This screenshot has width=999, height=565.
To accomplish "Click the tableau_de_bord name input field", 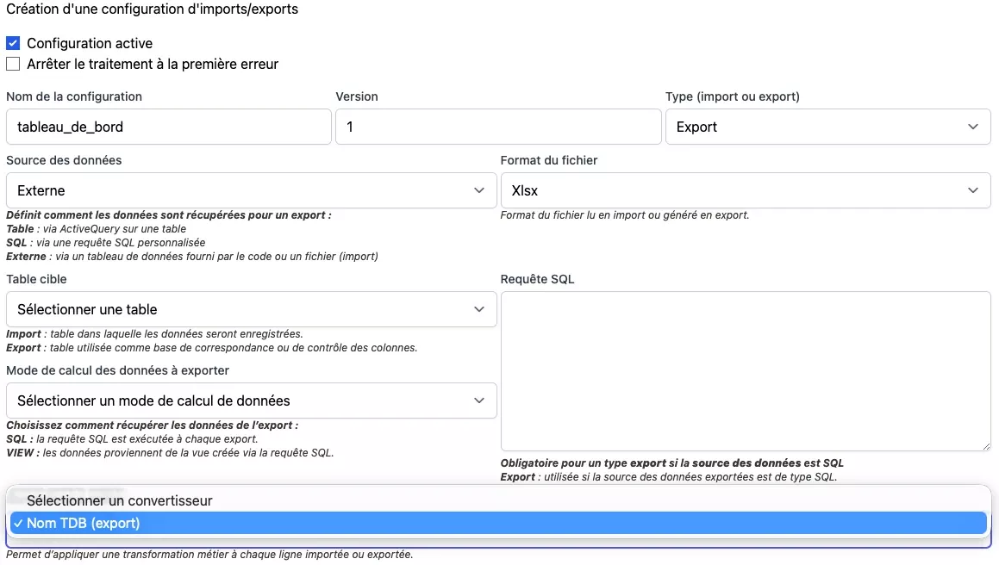I will (168, 127).
